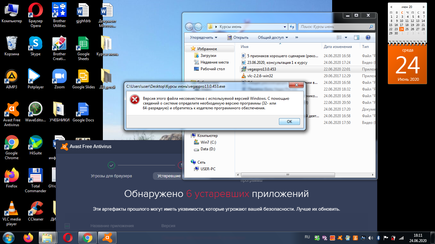Open Google Docs desktop shortcut
This screenshot has height=244, width=435.
83,112
